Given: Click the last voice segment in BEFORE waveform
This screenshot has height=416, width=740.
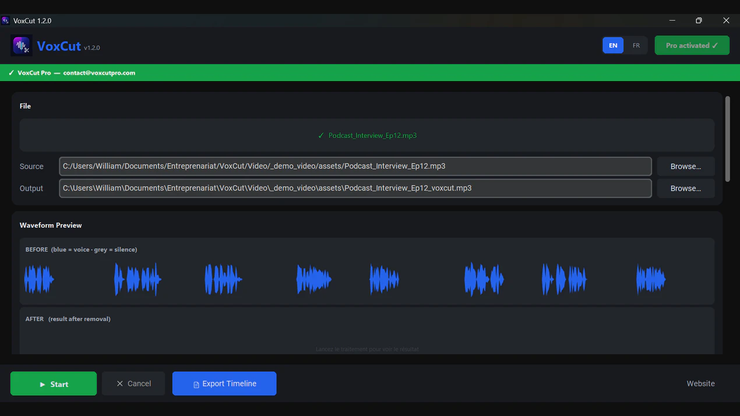Looking at the screenshot, I should [x=651, y=279].
